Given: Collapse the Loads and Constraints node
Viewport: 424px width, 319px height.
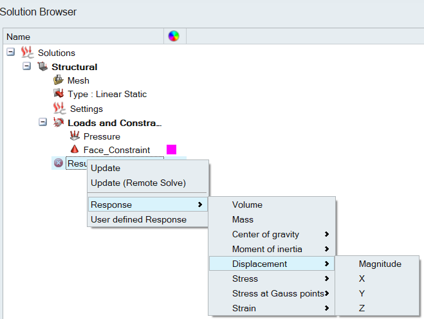Looking at the screenshot, I should [x=42, y=122].
